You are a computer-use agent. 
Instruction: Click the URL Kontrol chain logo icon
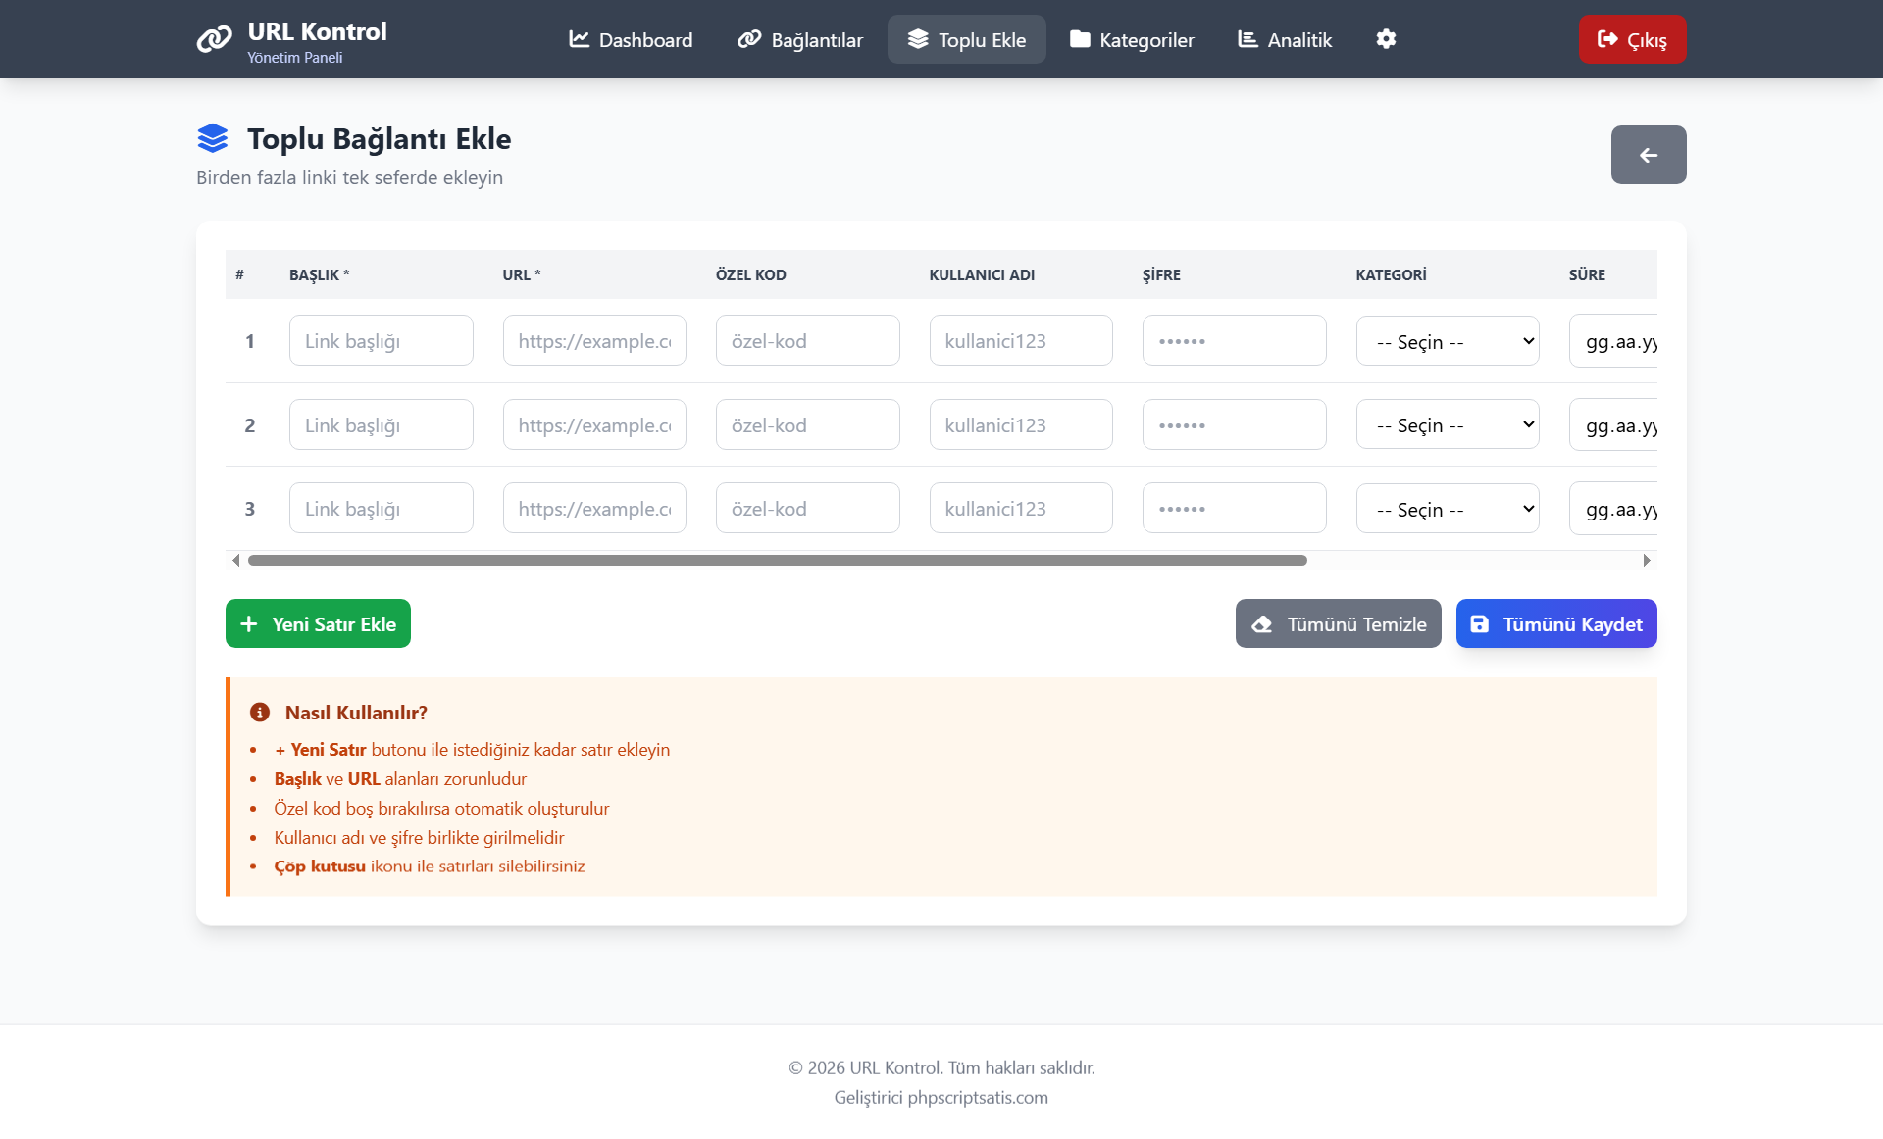(214, 39)
